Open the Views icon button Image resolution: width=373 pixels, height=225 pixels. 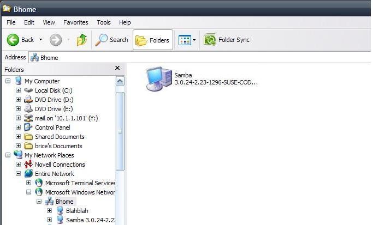tap(185, 40)
